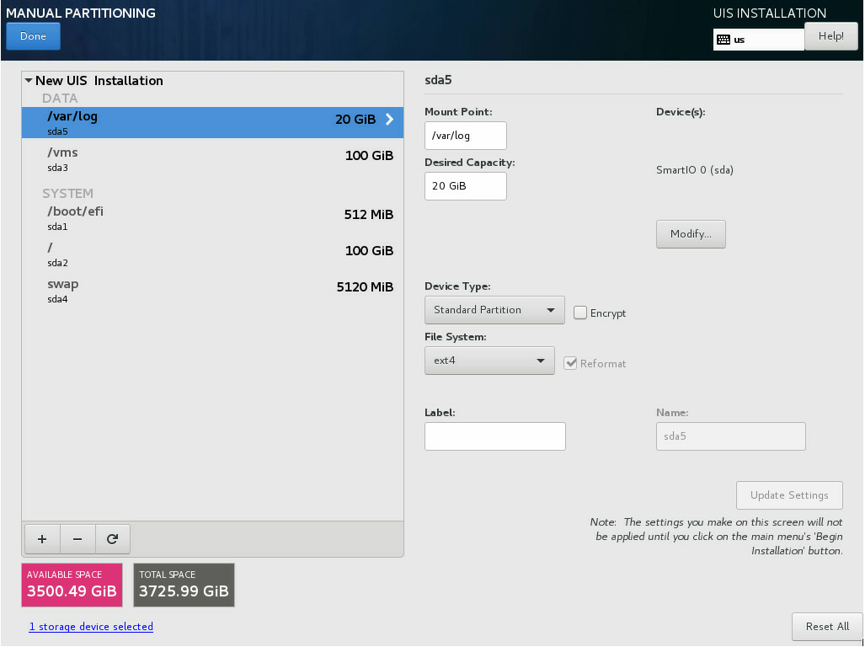Select the /boot/efi sda1 partition row
The image size is (865, 647).
pyautogui.click(x=212, y=218)
